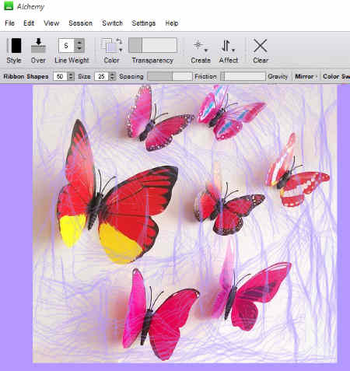The height and width of the screenshot is (371, 350).
Task: Open the Create module icon
Action: 198,45
